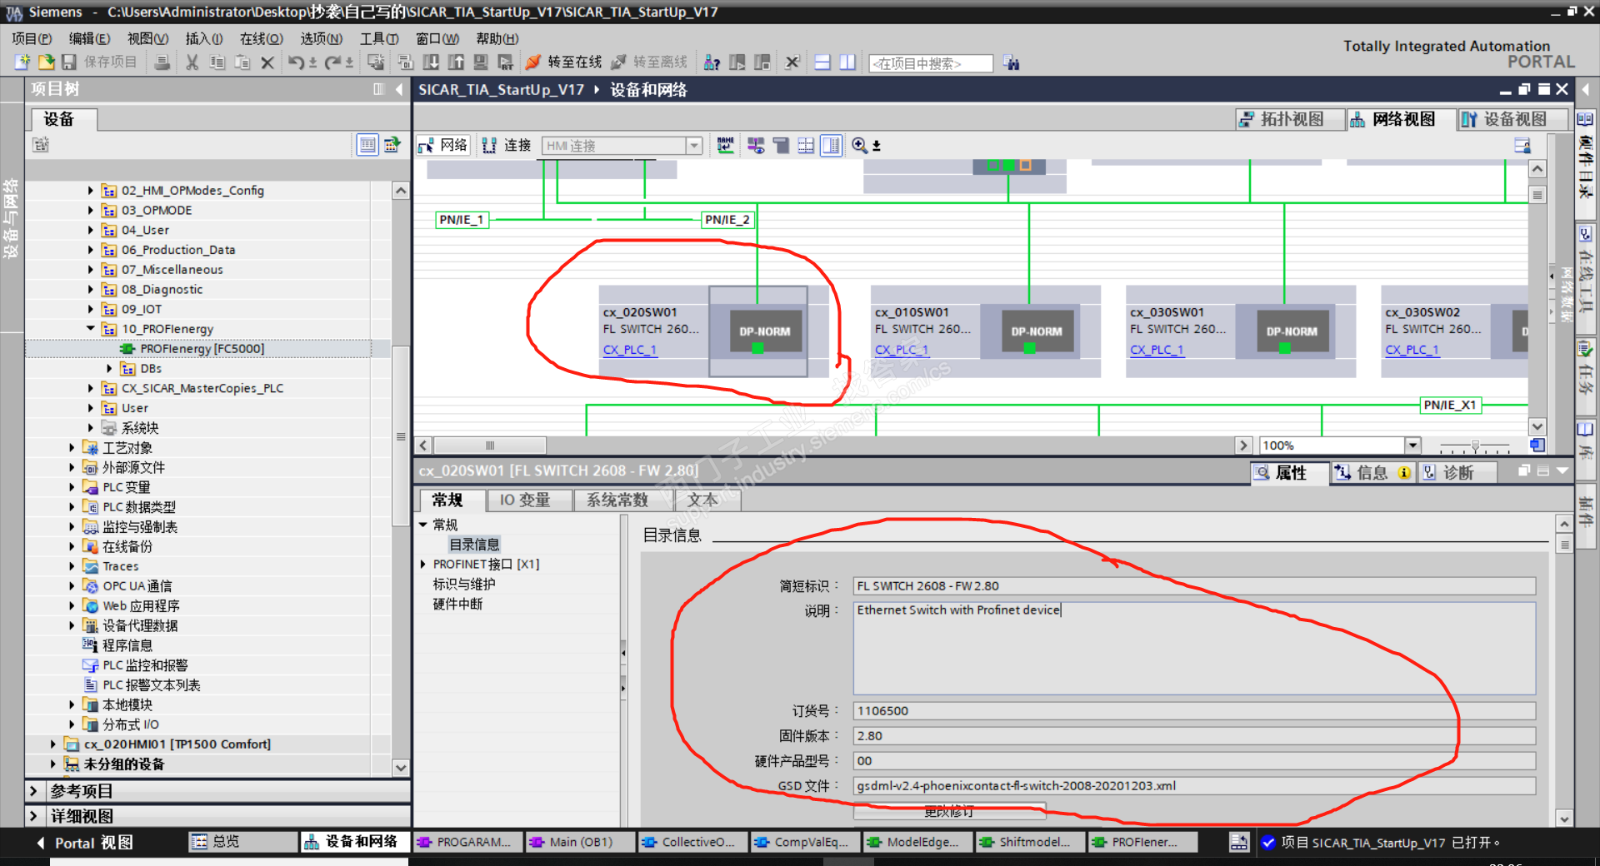
Task: Click the Open project folder icon
Action: tap(47, 62)
